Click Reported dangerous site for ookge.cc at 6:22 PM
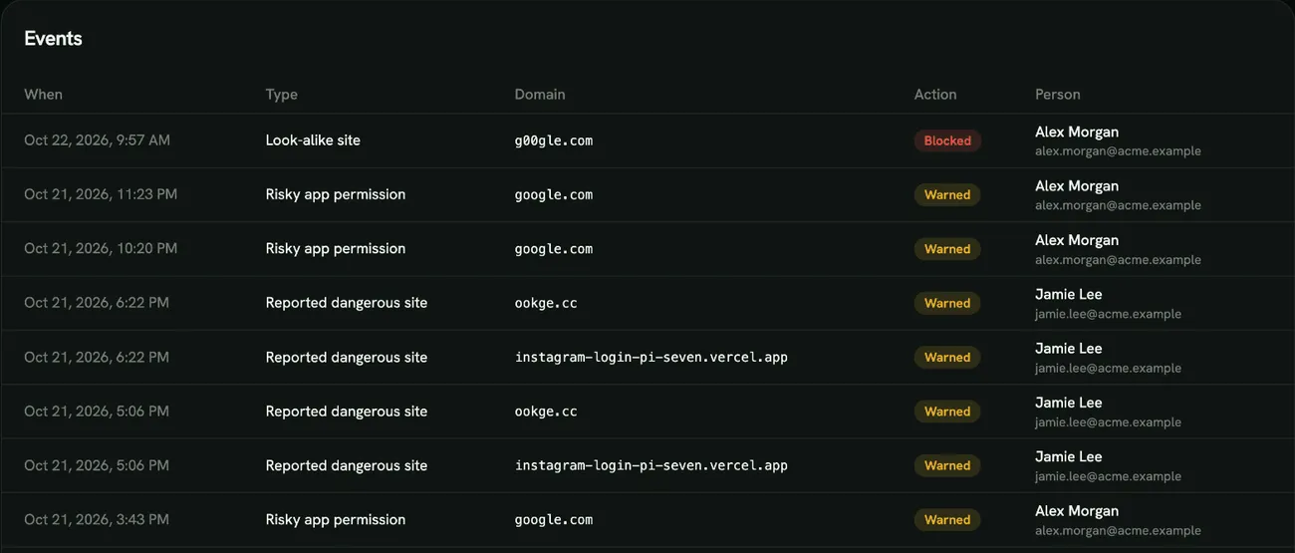1295x553 pixels. click(347, 303)
